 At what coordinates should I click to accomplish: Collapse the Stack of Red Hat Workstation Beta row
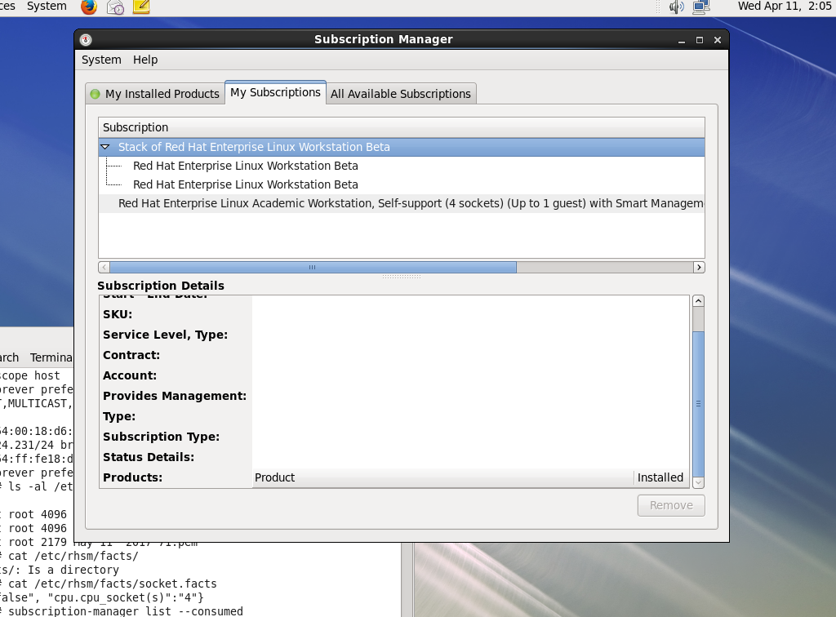click(x=105, y=147)
